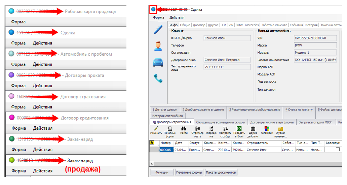Open Журнал изменений log icon

point(280,129)
